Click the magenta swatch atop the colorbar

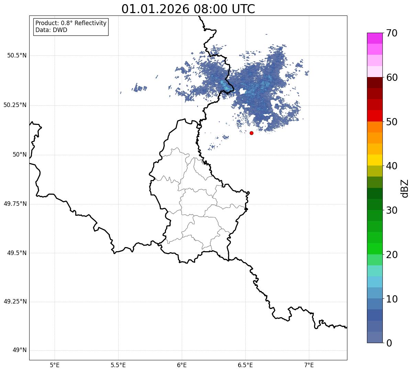point(375,38)
